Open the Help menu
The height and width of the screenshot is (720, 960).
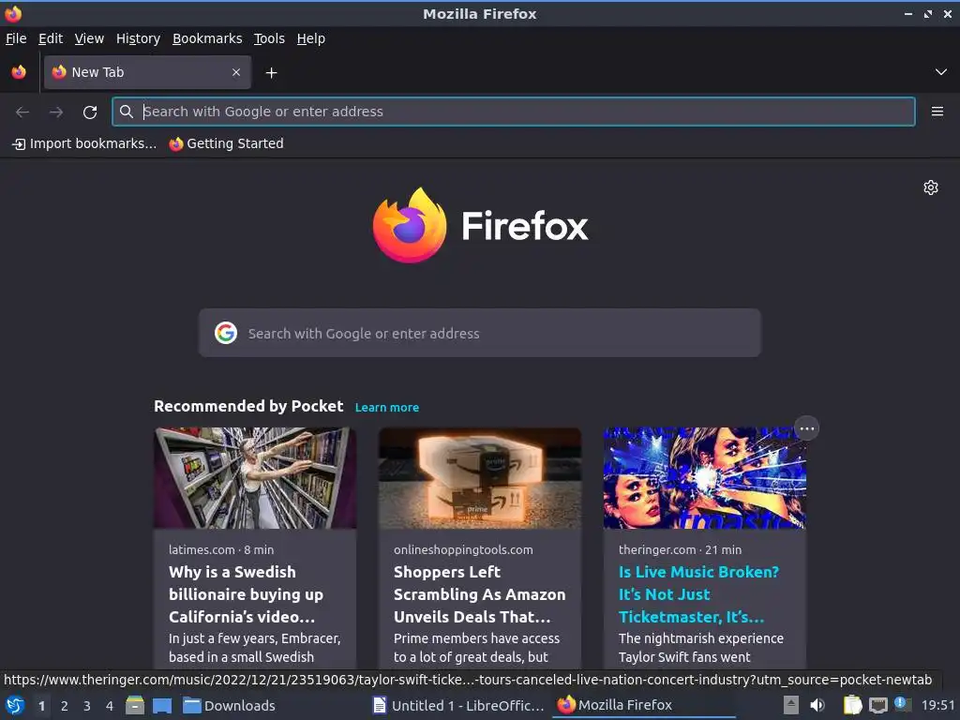[311, 38]
